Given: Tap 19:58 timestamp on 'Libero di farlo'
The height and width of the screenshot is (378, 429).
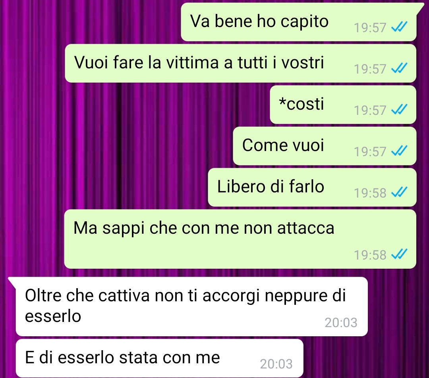Looking at the screenshot, I should (370, 193).
